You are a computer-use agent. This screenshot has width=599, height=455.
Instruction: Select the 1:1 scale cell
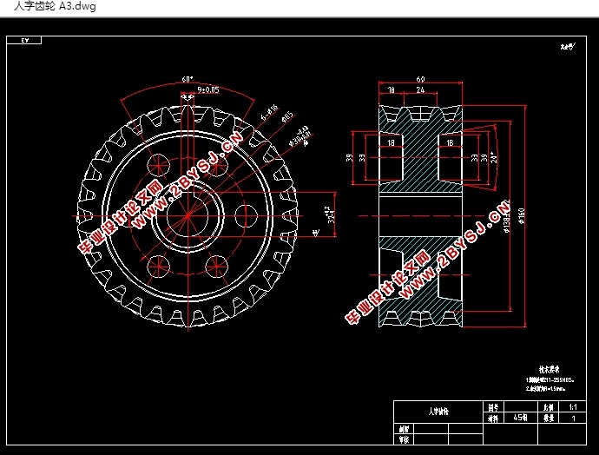[x=573, y=407]
